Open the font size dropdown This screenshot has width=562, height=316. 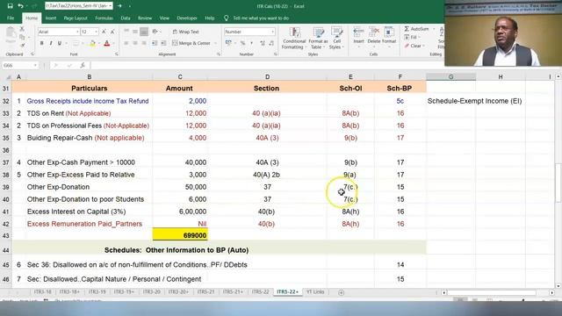pyautogui.click(x=96, y=32)
